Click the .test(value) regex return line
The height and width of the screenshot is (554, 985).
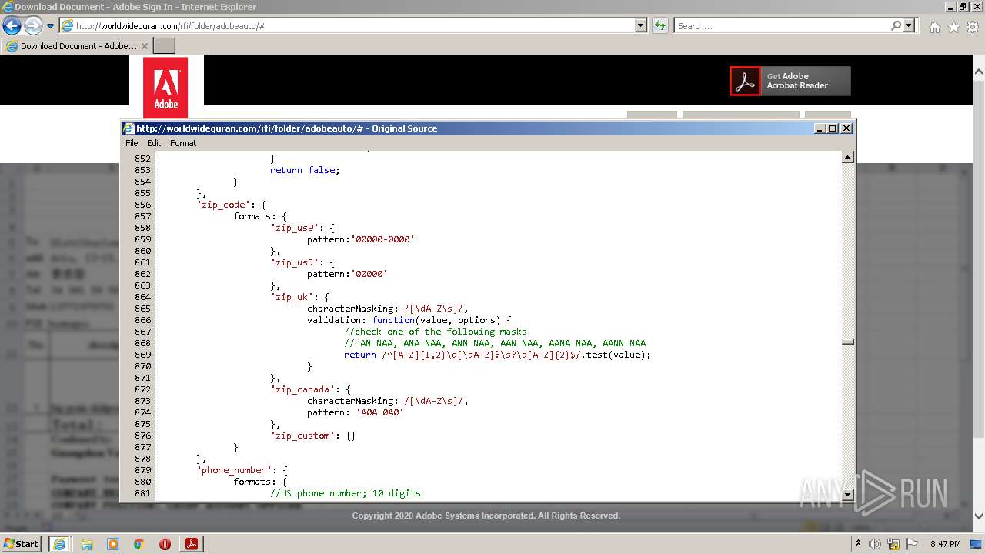tap(497, 355)
